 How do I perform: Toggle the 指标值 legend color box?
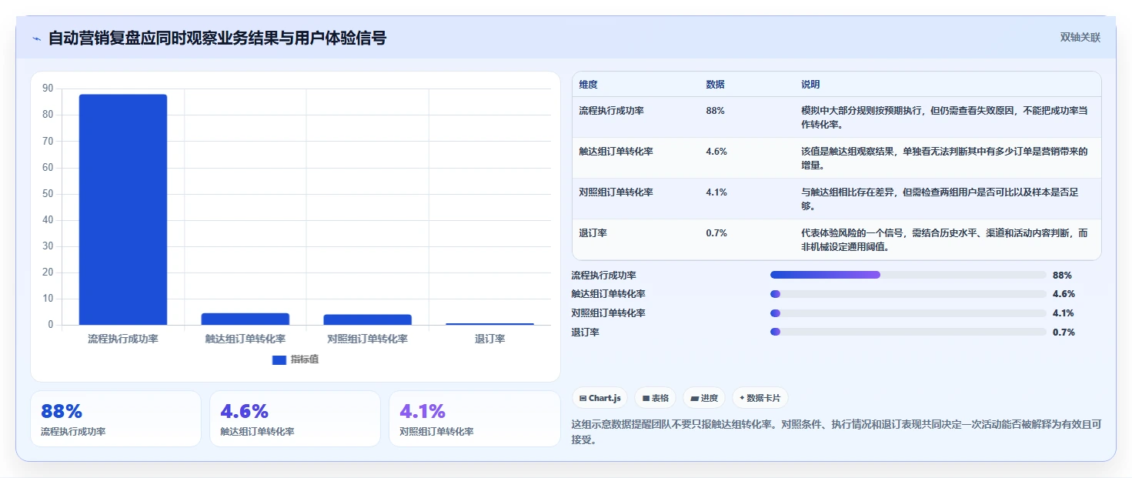[x=279, y=359]
